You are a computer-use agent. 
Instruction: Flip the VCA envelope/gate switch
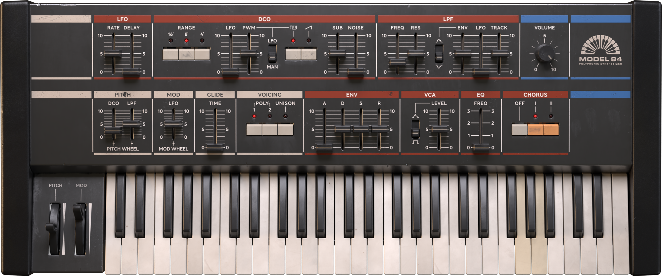415,129
